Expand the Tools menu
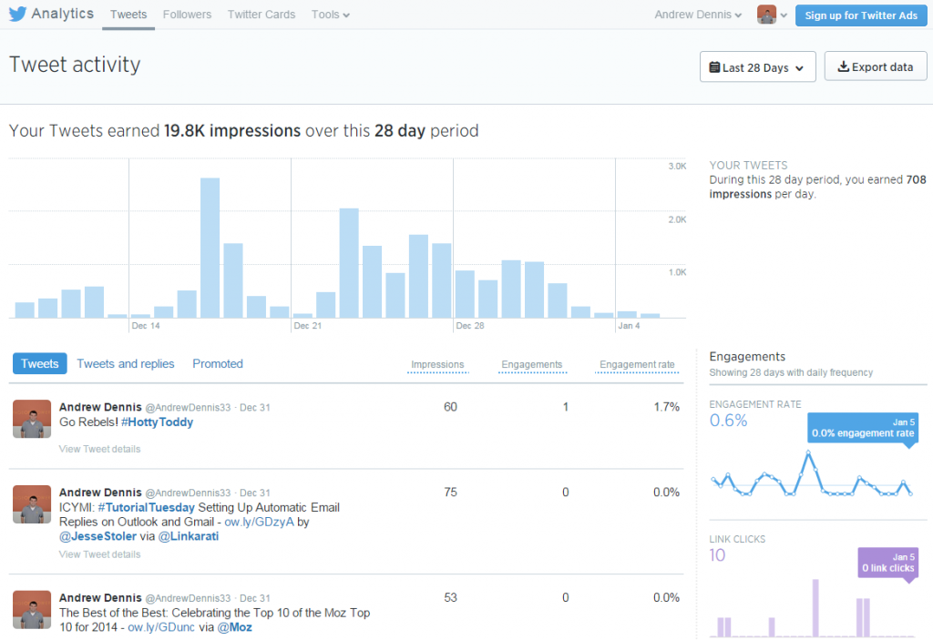Viewport: 933px width, 640px height. tap(330, 15)
